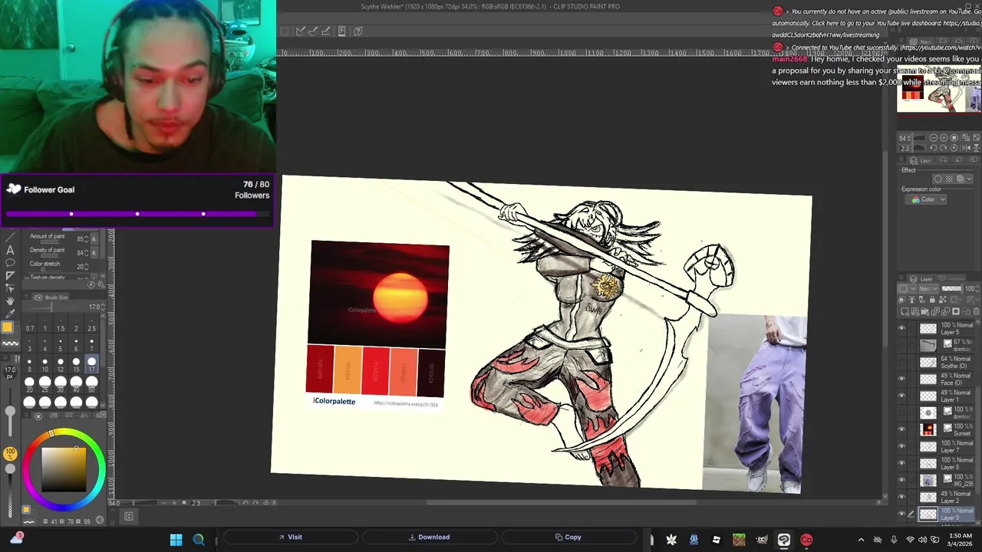Viewport: 982px width, 552px height.
Task: Show the Scythe (O) layer
Action: pos(901,362)
